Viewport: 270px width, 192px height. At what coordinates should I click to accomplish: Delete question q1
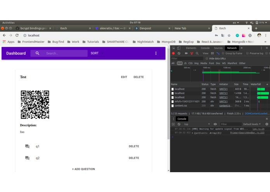(134, 147)
